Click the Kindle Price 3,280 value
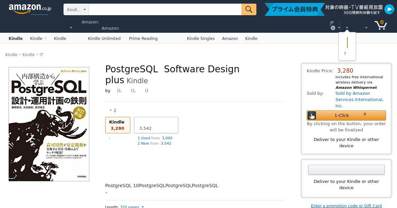This screenshot has height=208, width=397. click(345, 71)
